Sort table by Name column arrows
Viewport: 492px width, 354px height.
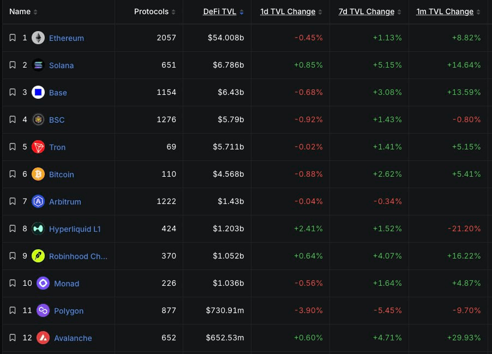35,12
